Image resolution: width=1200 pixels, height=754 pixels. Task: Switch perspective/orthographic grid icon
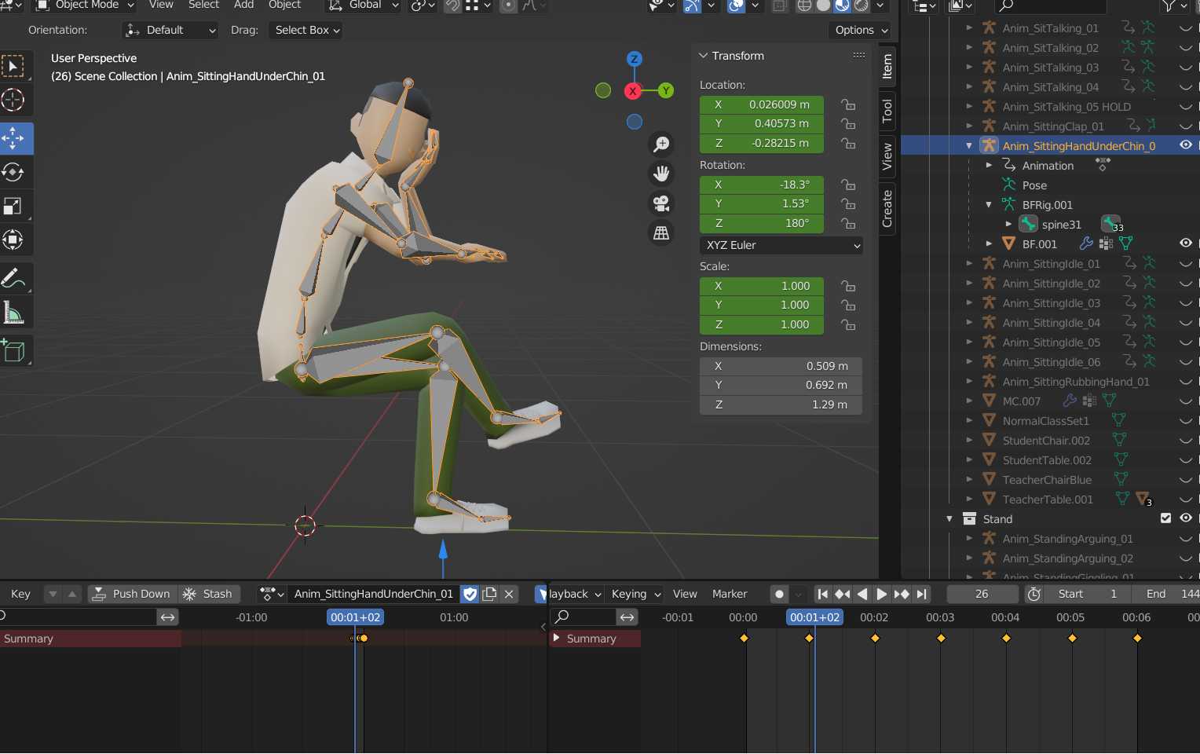661,233
